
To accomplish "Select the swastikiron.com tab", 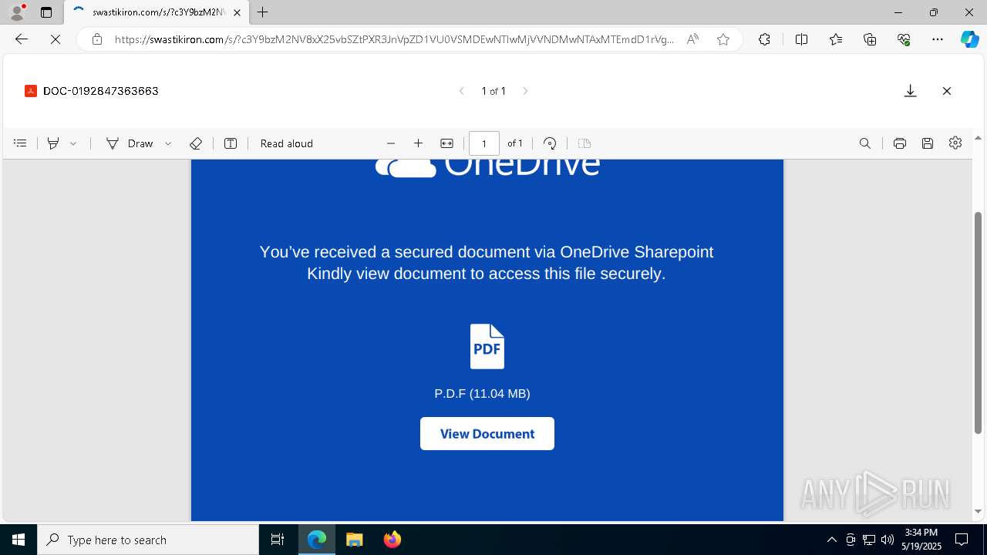I will pos(157,12).
